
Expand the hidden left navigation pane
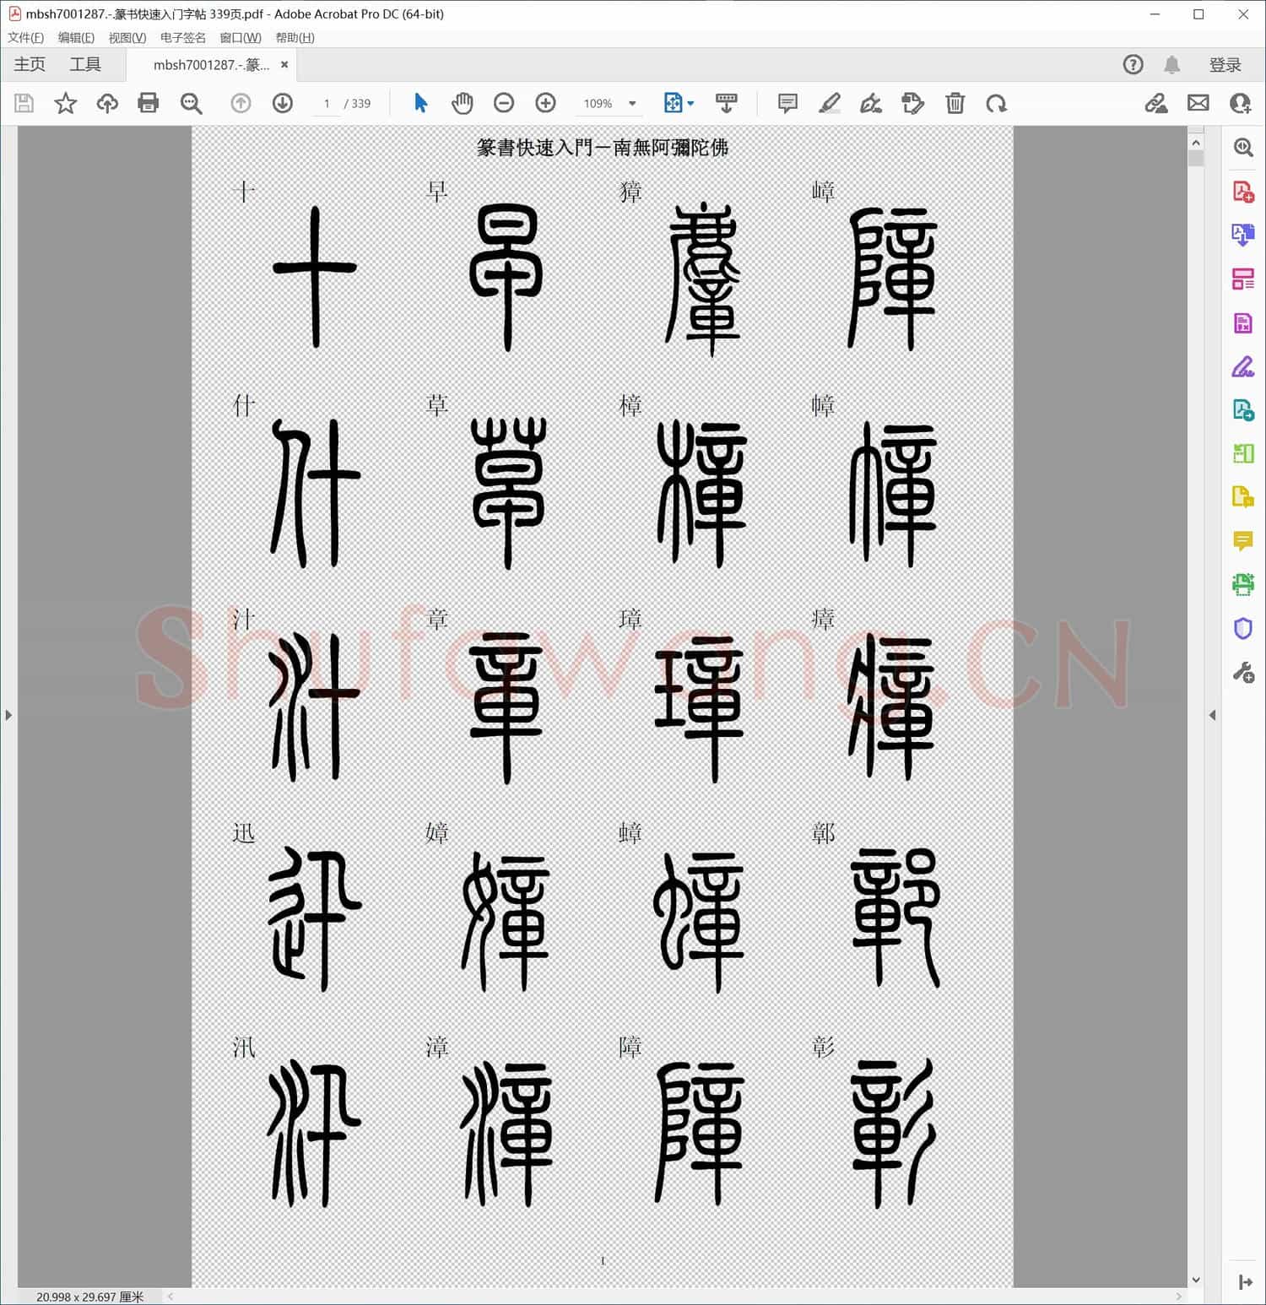click(8, 714)
